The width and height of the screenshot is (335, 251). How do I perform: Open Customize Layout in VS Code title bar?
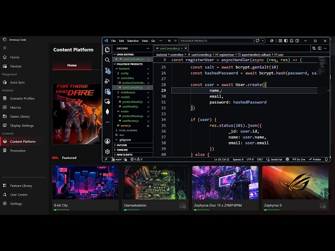pos(280,41)
